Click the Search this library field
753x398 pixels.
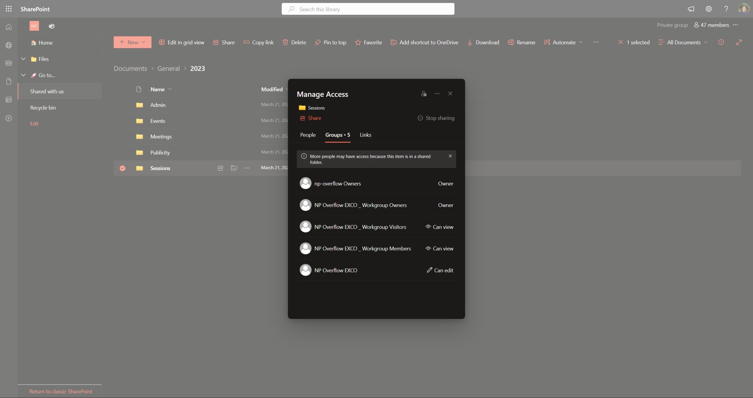[368, 9]
